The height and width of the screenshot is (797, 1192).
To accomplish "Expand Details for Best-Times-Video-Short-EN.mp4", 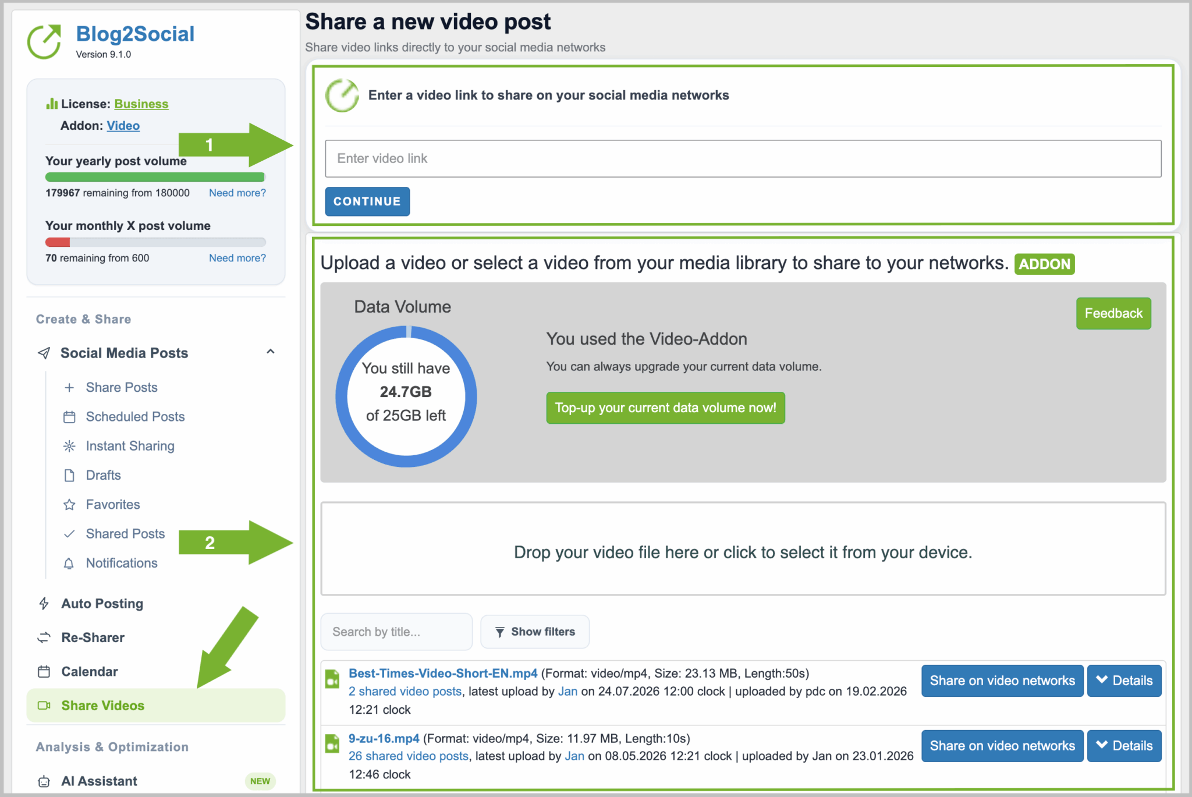I will coord(1124,681).
